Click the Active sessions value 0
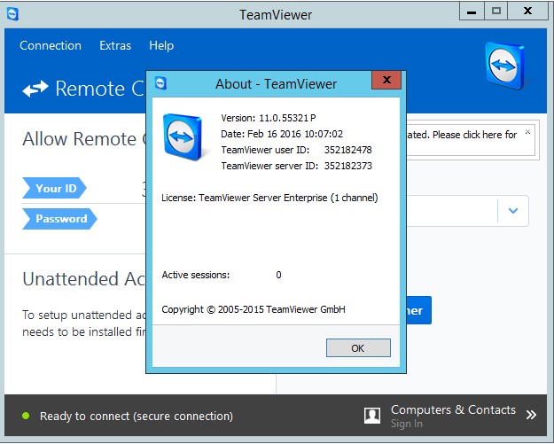Image resolution: width=554 pixels, height=444 pixels. [278, 275]
